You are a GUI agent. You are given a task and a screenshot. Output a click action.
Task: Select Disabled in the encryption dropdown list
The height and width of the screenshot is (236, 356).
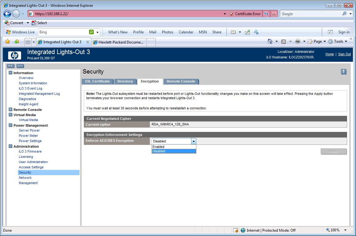click(174, 151)
